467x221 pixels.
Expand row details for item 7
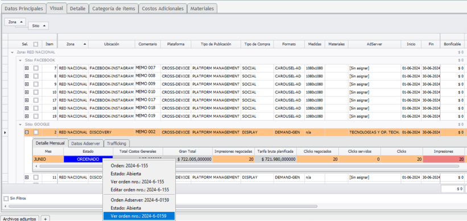tap(27, 68)
